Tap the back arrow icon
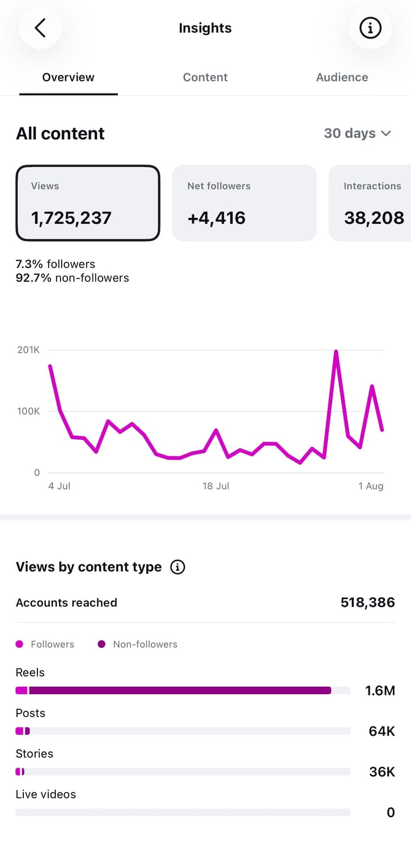The height and width of the screenshot is (850, 411). (x=40, y=28)
